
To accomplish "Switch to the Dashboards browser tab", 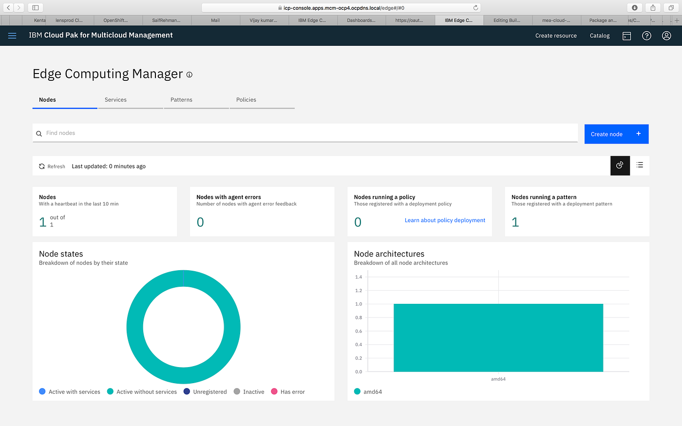I will 361,20.
